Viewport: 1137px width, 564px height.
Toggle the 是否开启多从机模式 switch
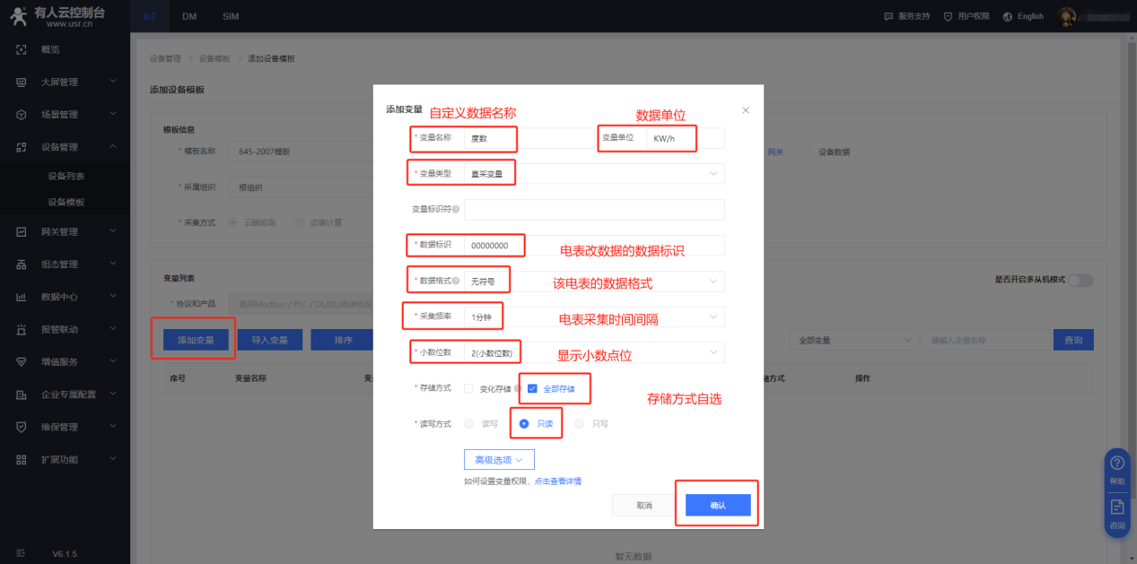[x=1080, y=280]
